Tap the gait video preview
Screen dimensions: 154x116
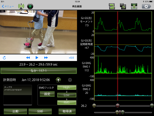(x=38, y=32)
